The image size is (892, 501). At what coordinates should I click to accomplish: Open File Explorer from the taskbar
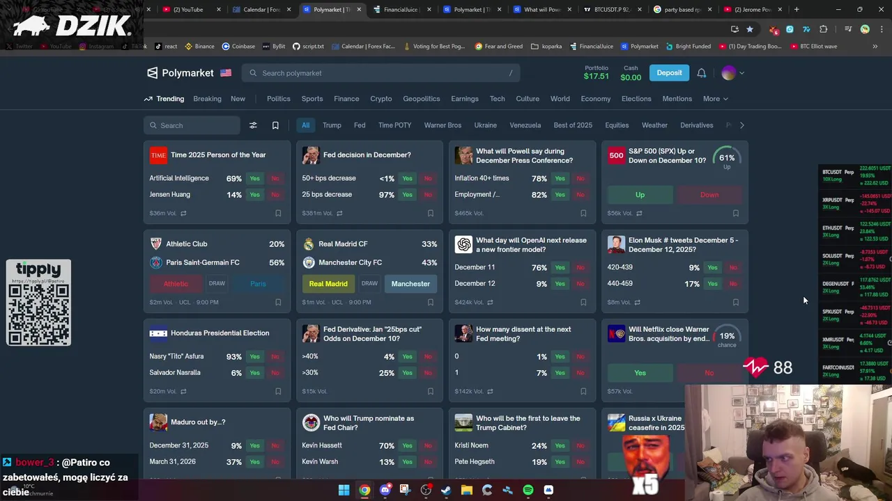pyautogui.click(x=467, y=490)
